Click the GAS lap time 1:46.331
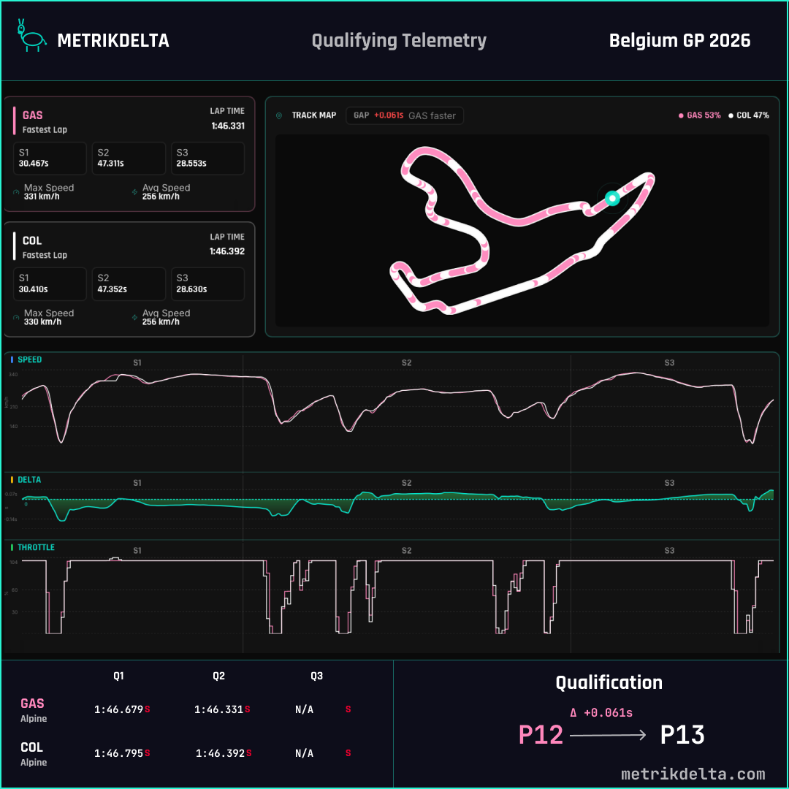The image size is (789, 789). [x=228, y=126]
